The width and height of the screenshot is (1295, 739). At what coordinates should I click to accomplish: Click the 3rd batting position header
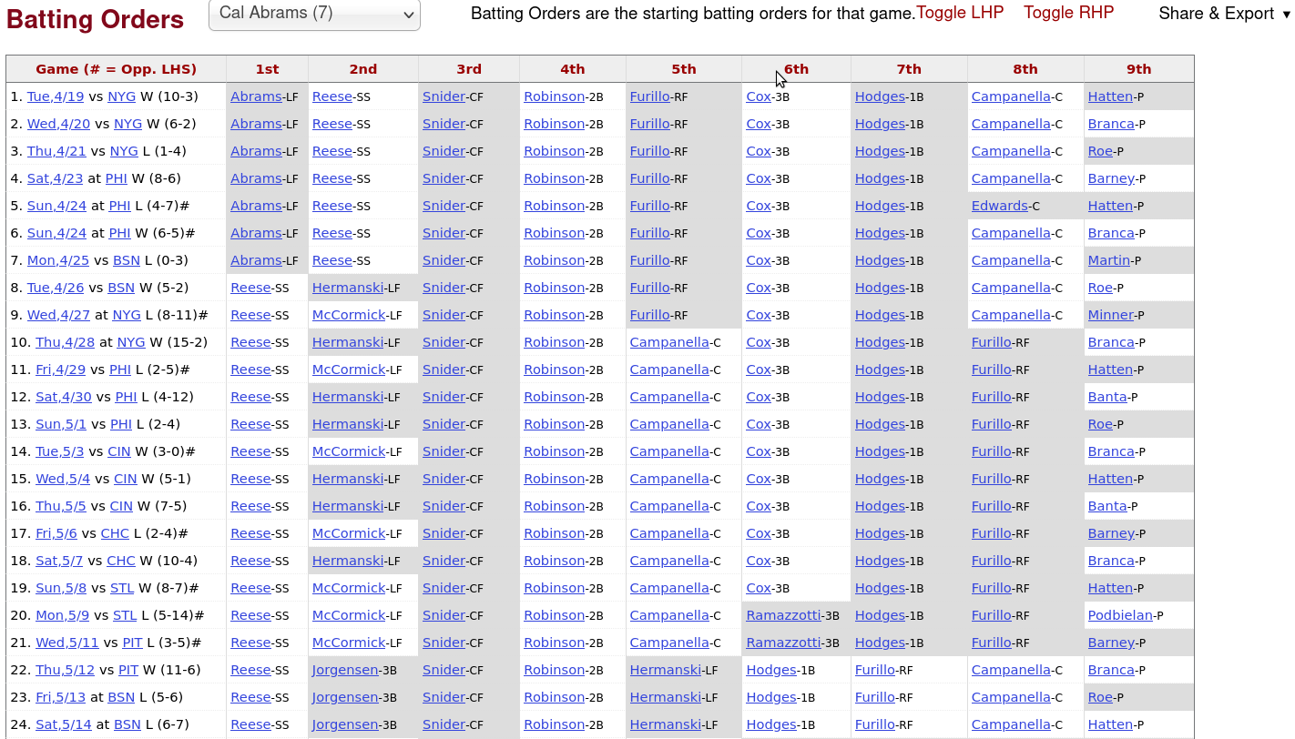pos(469,69)
